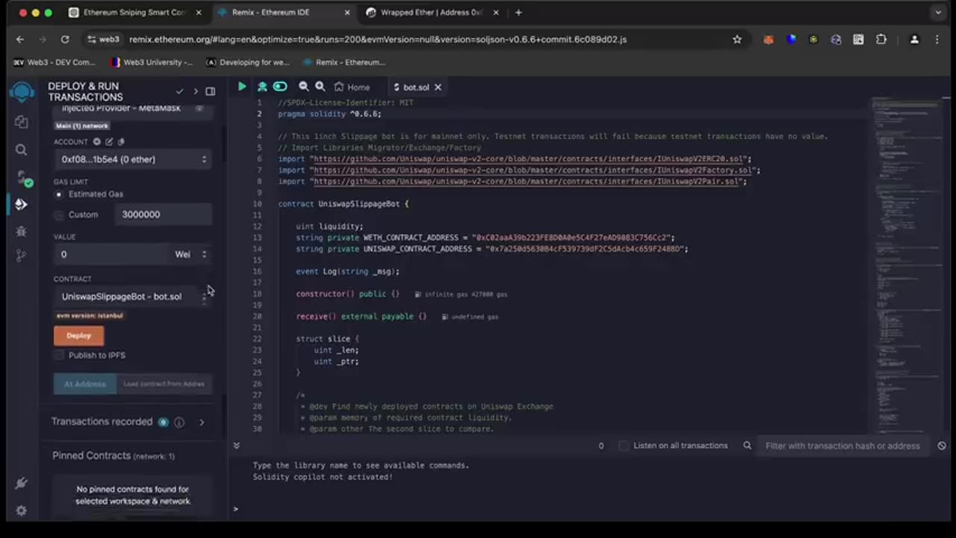The height and width of the screenshot is (538, 956).
Task: Bookmark this page with the star icon
Action: (737, 40)
